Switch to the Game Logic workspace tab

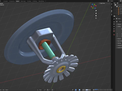[x=23, y=1]
